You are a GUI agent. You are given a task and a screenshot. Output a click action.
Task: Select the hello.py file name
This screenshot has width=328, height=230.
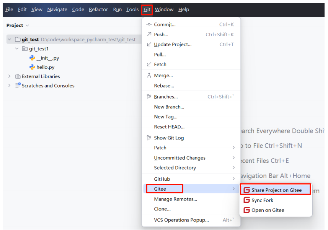(x=46, y=67)
